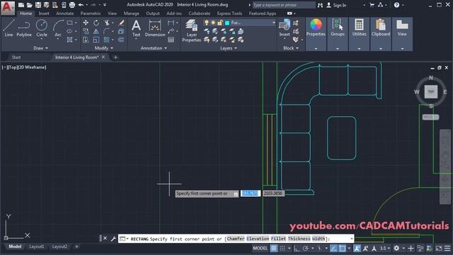Expand the Draw panel
This screenshot has width=453, height=255.
pos(40,48)
